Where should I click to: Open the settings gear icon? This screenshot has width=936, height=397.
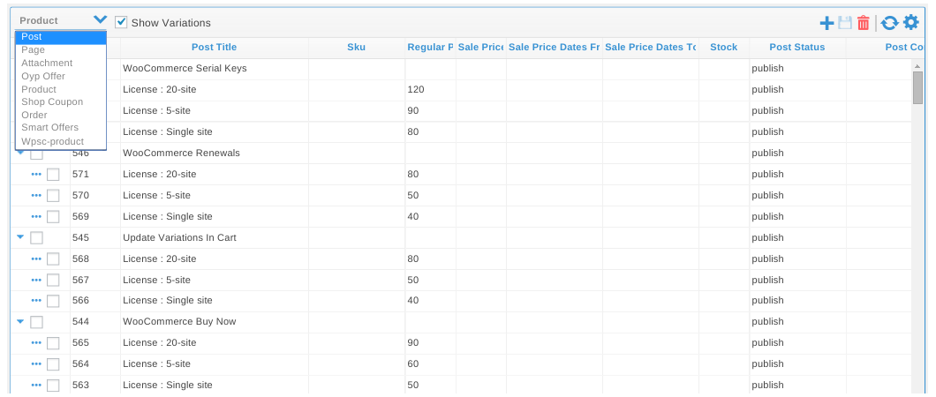[910, 23]
